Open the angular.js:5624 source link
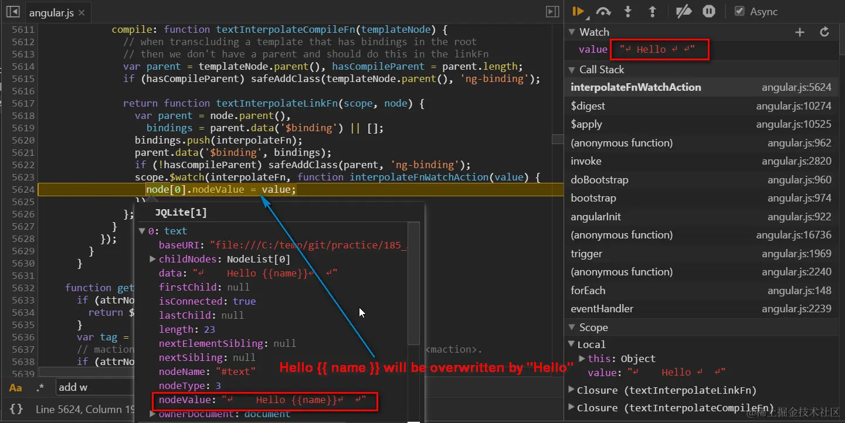 point(796,87)
